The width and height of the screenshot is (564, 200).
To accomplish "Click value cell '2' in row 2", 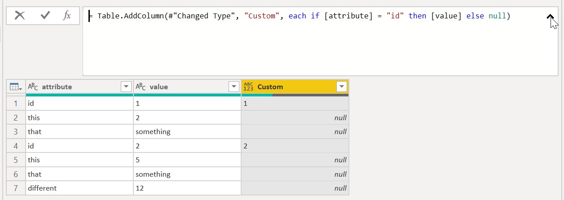I will pyautogui.click(x=187, y=118).
